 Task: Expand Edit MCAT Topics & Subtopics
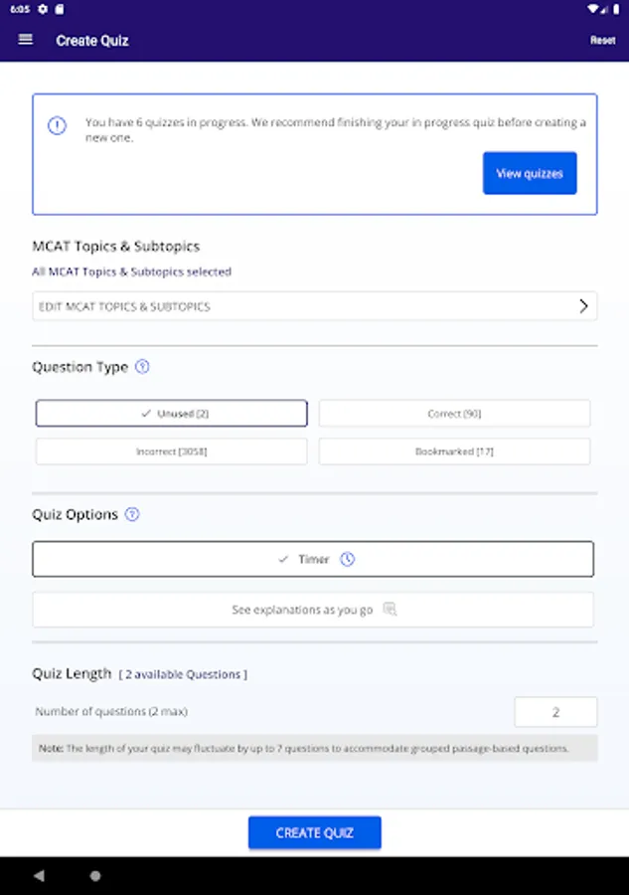point(298,306)
